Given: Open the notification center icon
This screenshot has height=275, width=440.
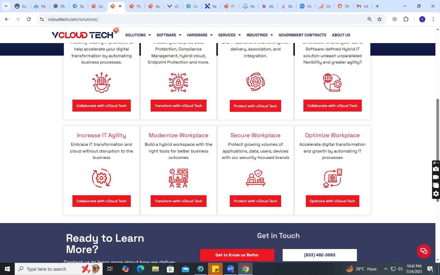Looking at the screenshot, I should point(430,269).
